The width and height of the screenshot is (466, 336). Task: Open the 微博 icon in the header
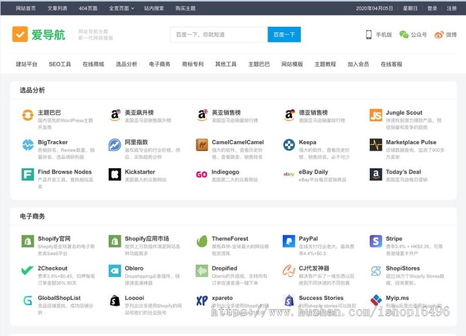pos(438,35)
